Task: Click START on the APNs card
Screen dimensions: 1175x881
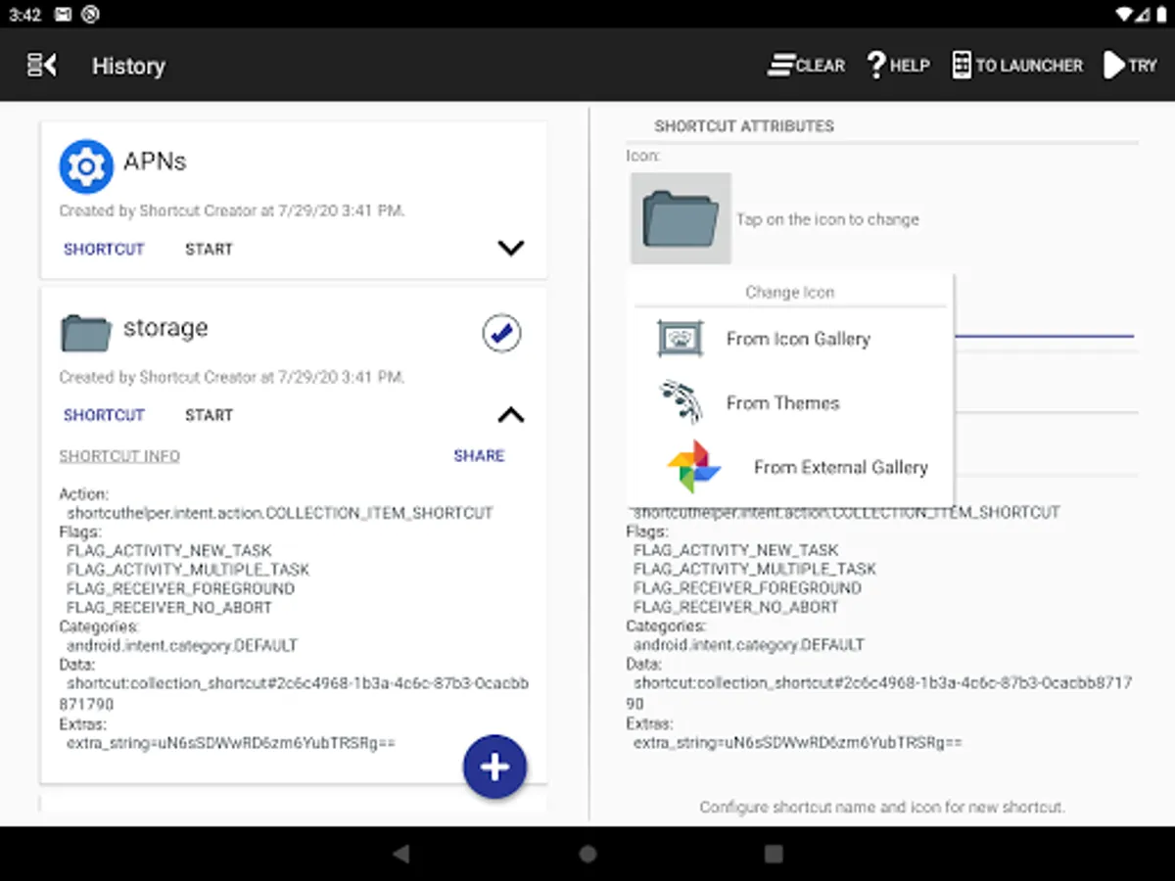Action: [210, 249]
